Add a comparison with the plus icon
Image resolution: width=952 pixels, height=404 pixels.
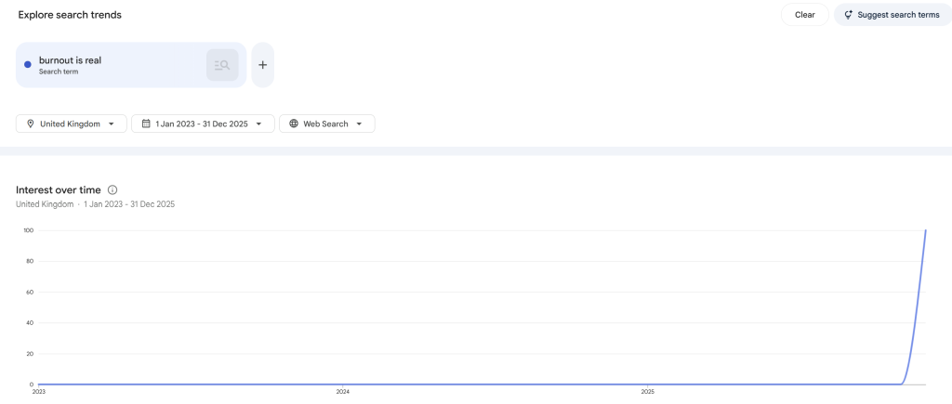pyautogui.click(x=262, y=65)
